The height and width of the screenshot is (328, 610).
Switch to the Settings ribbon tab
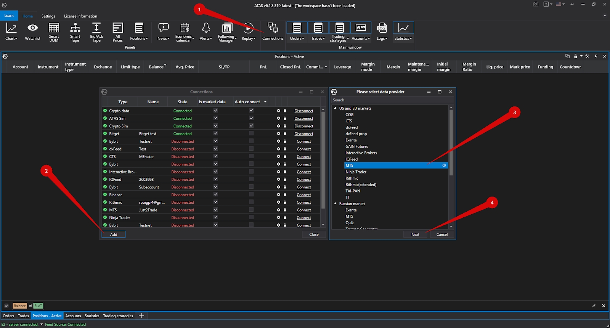(x=48, y=16)
